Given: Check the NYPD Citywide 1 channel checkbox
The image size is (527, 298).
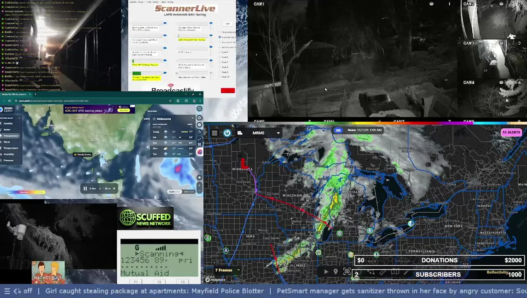Looking at the screenshot, I should (x=176, y=48).
